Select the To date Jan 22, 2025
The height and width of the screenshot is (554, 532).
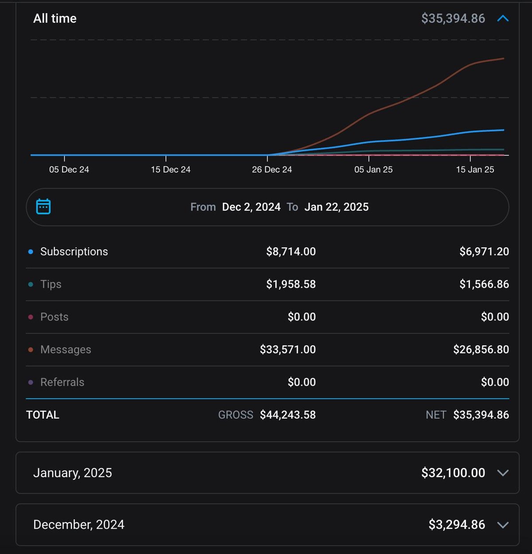pyautogui.click(x=336, y=207)
